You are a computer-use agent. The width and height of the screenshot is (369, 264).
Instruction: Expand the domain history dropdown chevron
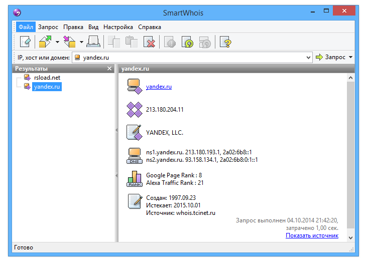[308, 58]
